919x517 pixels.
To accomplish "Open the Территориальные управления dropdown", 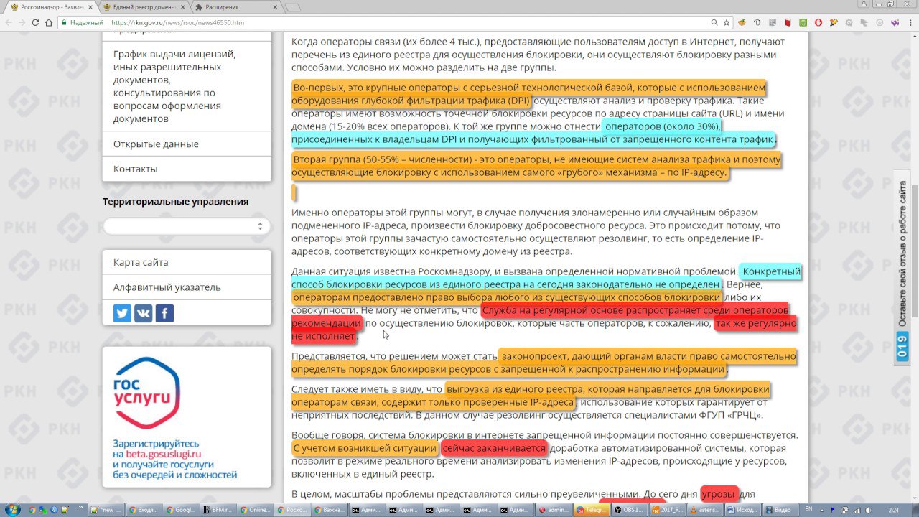I will point(187,225).
